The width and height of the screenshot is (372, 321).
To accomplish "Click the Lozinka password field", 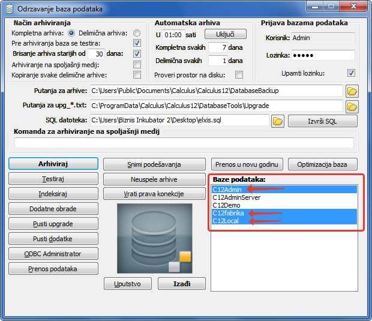I will click(323, 55).
